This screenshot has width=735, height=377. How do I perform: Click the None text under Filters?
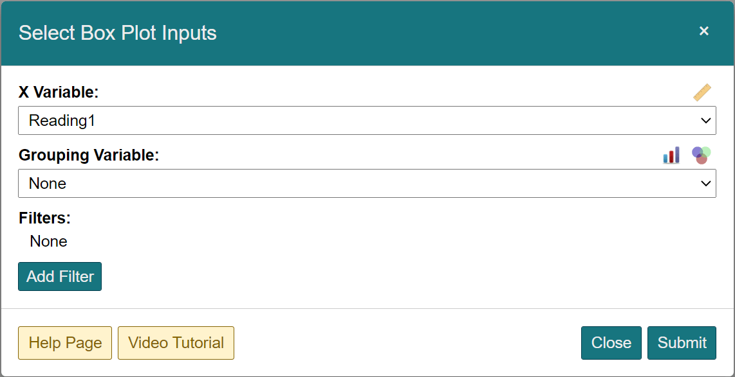tap(48, 241)
